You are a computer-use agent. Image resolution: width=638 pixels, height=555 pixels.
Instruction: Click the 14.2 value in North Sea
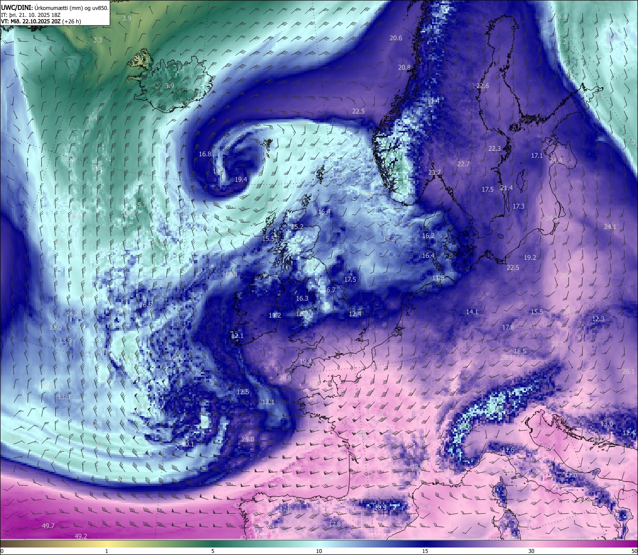click(389, 239)
